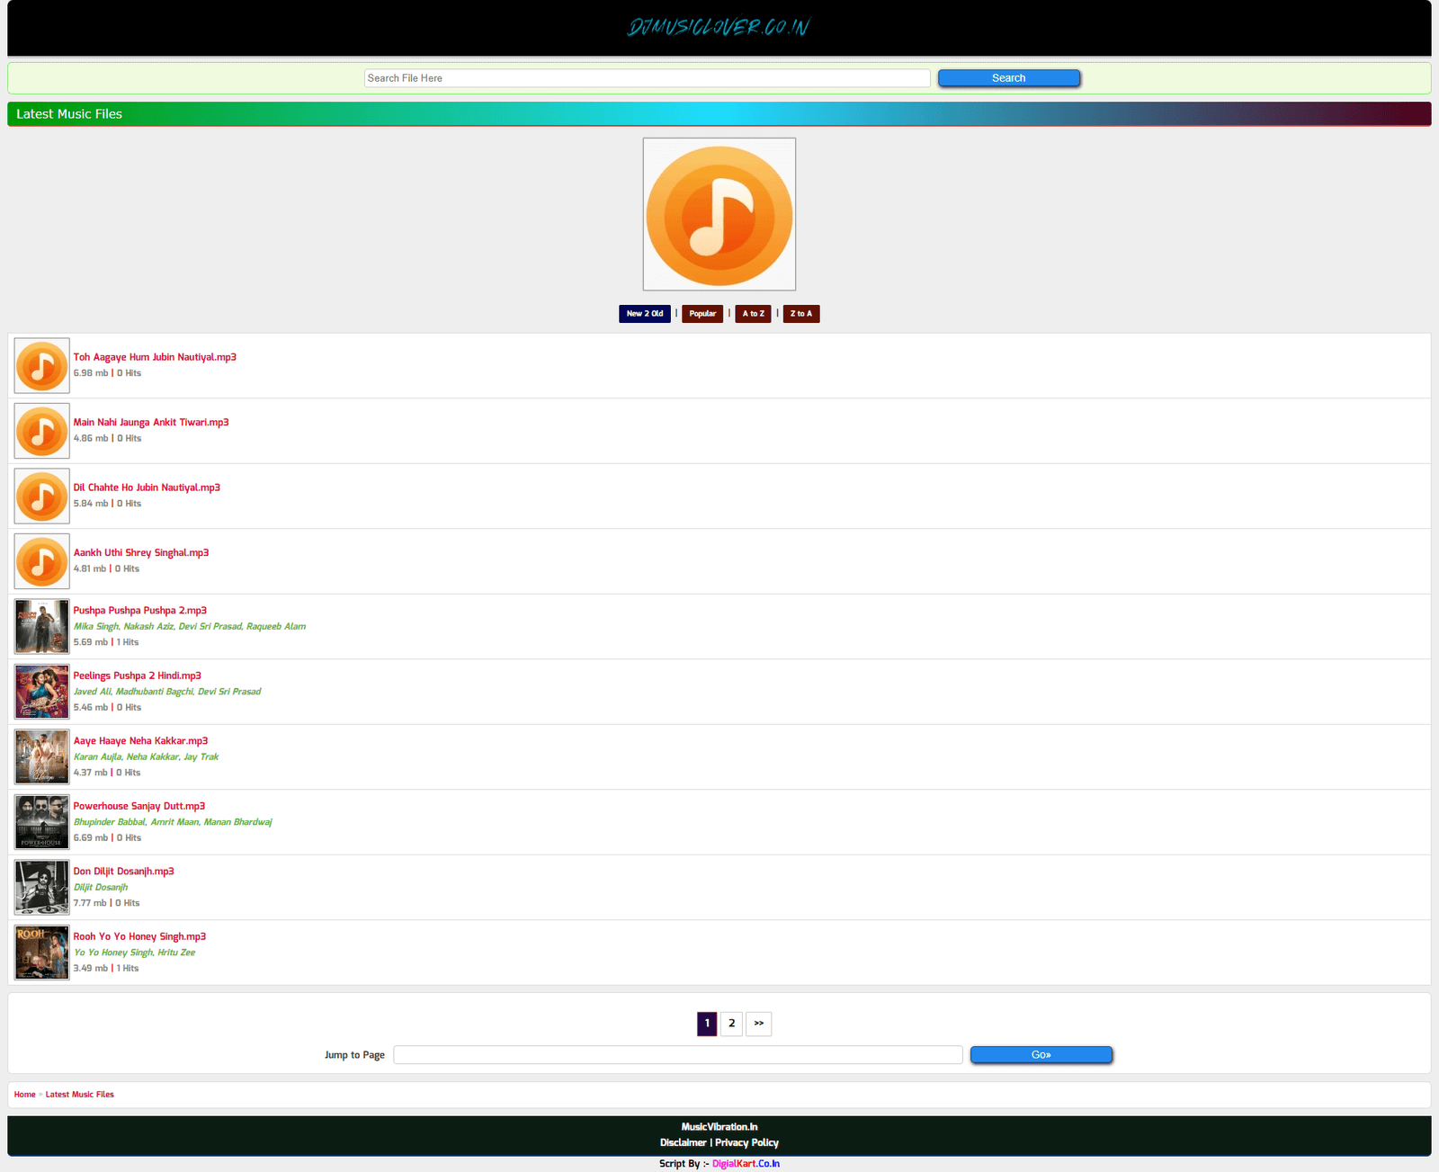The height and width of the screenshot is (1172, 1439).
Task: Click the Go» button
Action: point(1041,1055)
